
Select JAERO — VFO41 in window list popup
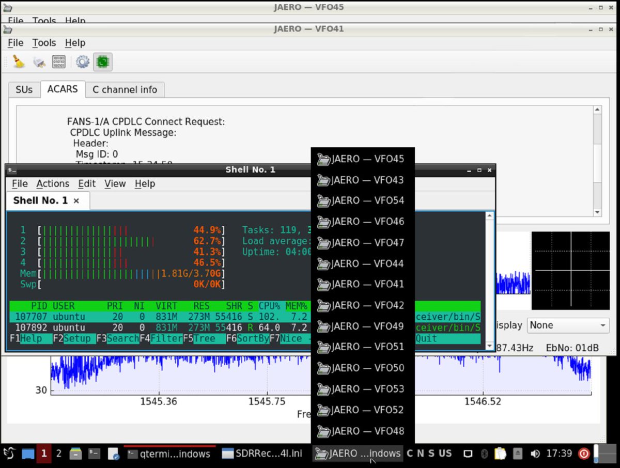pyautogui.click(x=363, y=284)
